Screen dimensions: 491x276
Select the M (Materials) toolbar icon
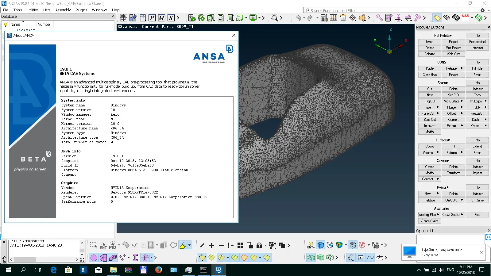coord(161,18)
